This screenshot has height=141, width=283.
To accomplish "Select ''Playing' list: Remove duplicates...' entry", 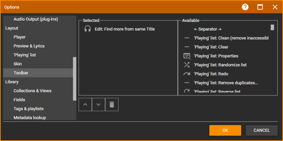I will 226,83.
